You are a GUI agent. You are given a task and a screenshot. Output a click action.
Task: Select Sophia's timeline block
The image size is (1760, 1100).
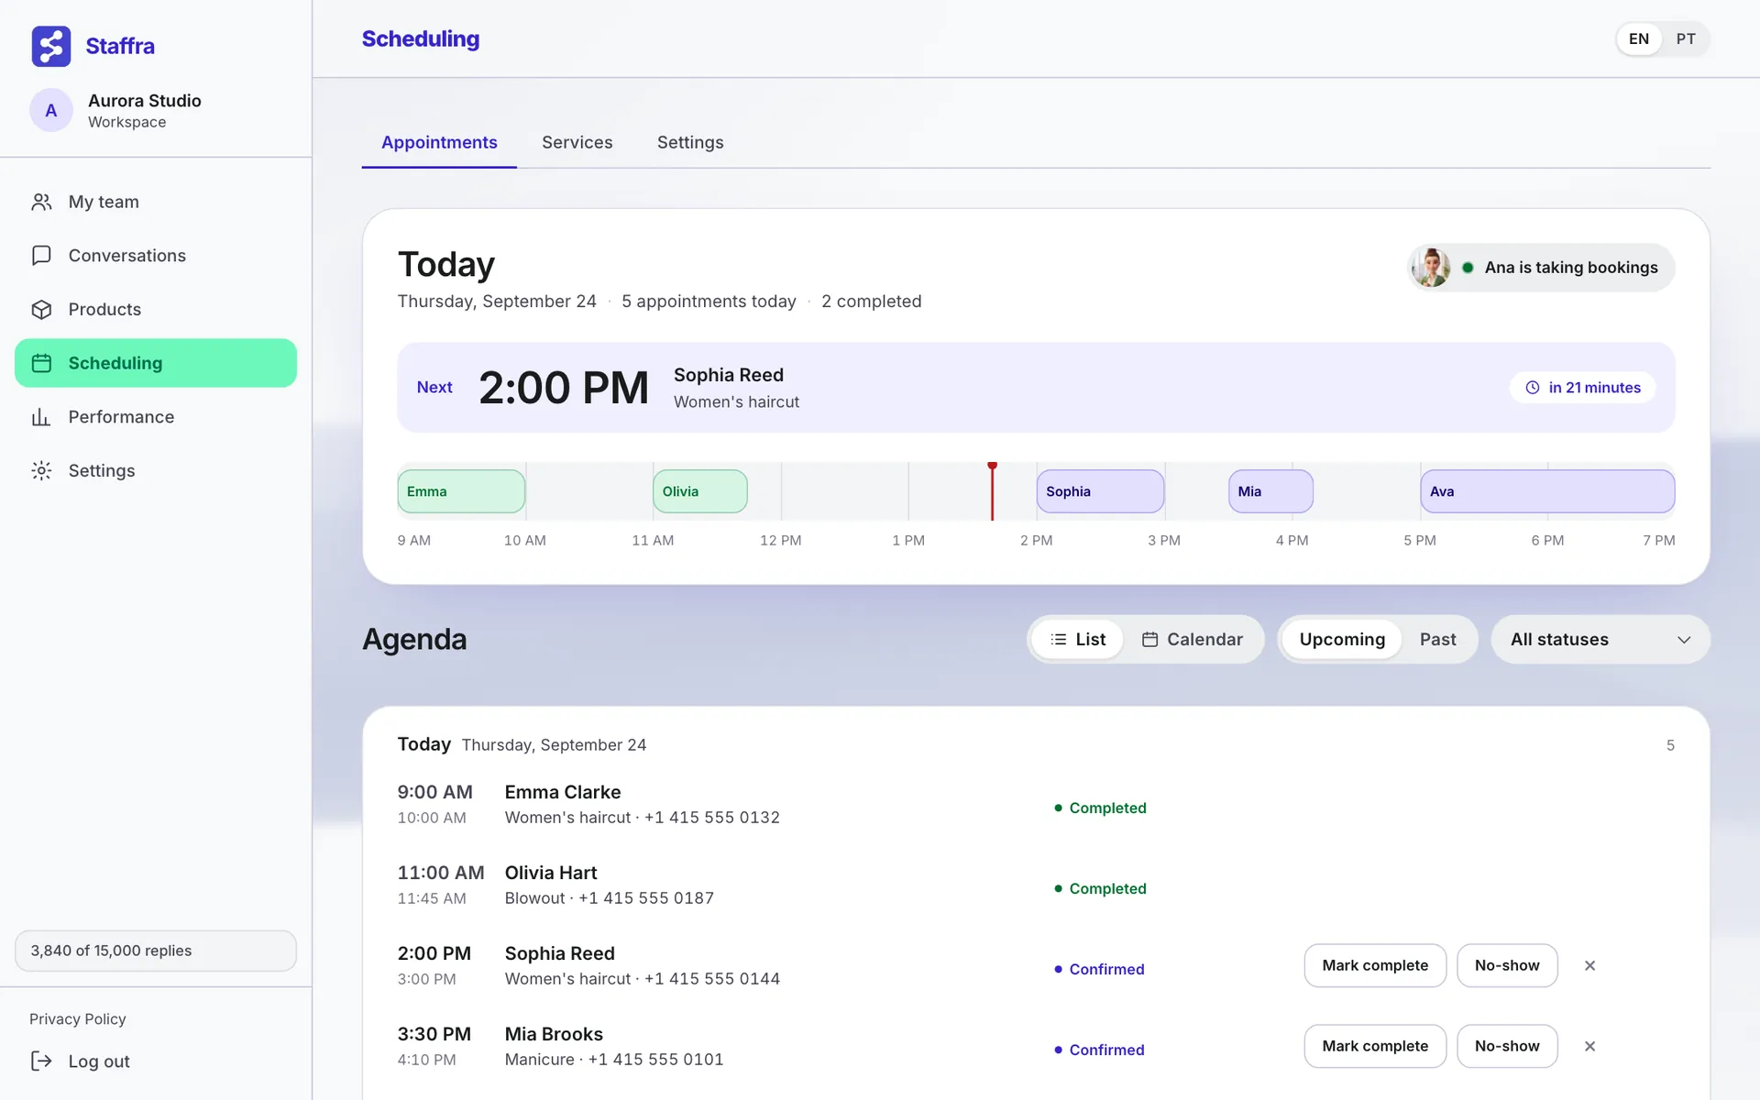coord(1100,491)
